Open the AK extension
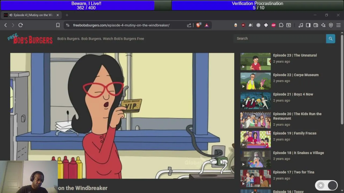 click(251, 25)
